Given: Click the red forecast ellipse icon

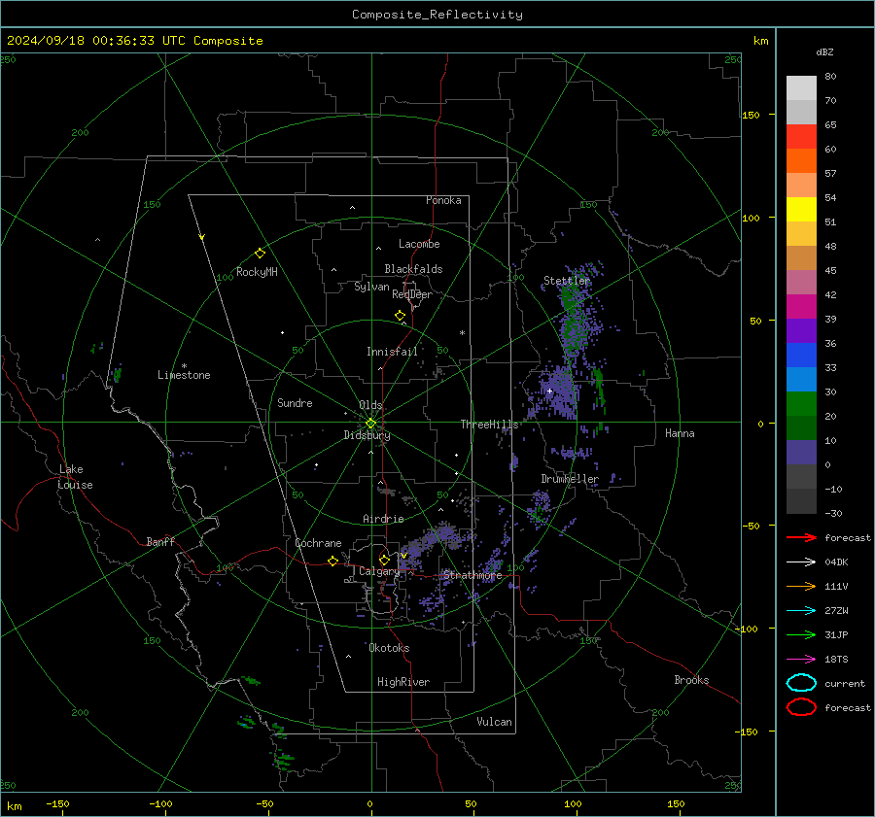Looking at the screenshot, I should point(801,707).
